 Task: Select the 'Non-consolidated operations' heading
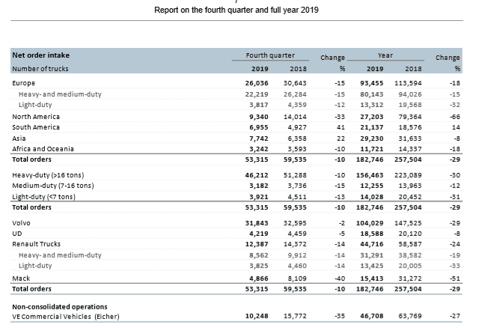click(x=60, y=307)
